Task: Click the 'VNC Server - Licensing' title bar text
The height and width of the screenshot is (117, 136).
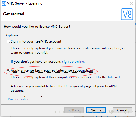Action: pos(25,3)
